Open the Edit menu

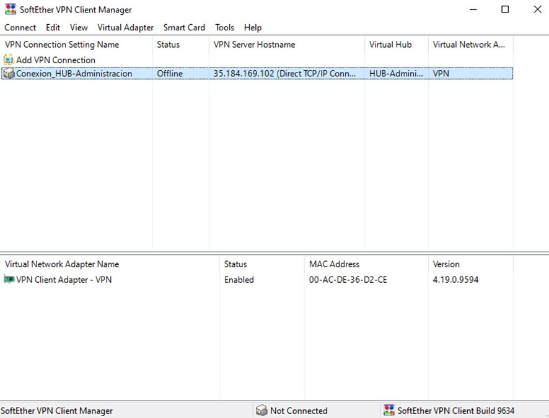53,27
